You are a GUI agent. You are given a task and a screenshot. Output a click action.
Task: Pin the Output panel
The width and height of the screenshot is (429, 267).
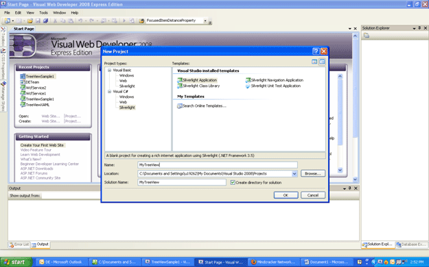[x=349, y=188]
